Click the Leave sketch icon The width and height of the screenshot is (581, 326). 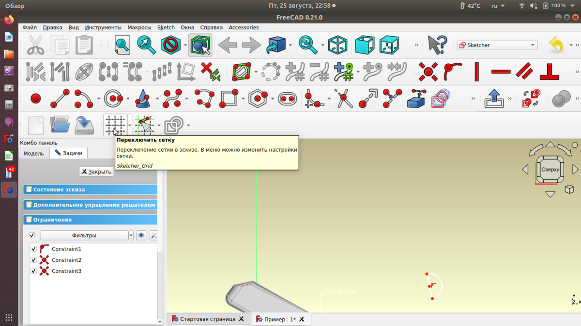pyautogui.click(x=494, y=99)
